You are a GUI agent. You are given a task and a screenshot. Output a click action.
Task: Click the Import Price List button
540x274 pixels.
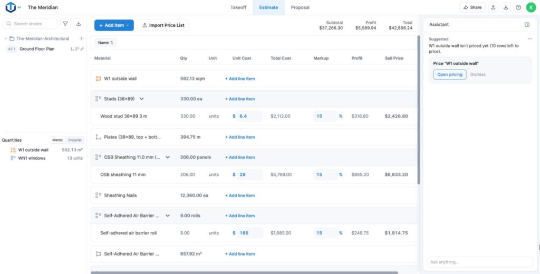click(x=163, y=25)
